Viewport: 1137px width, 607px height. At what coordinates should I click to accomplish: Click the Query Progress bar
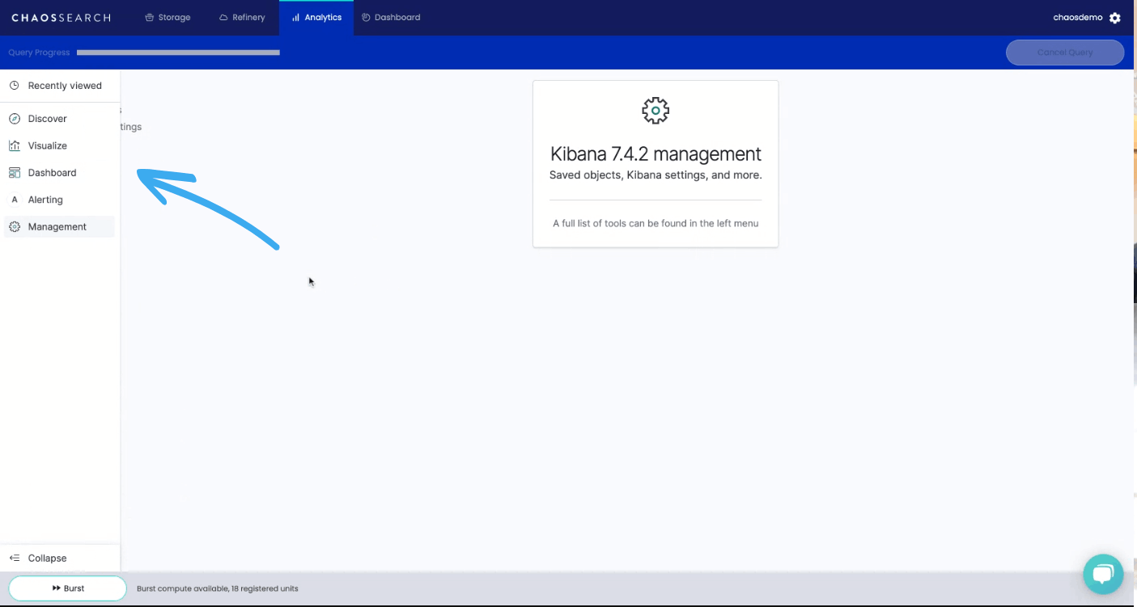[x=178, y=52]
